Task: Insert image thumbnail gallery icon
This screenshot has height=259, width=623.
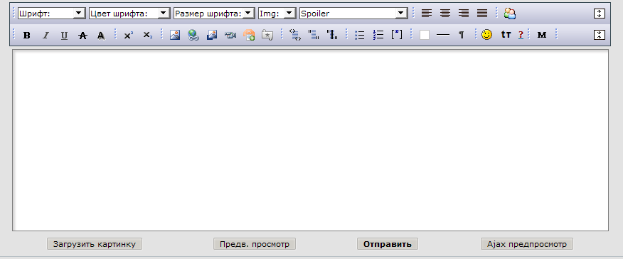Action: [x=212, y=35]
